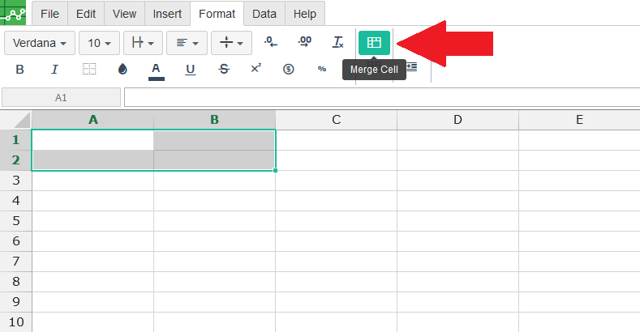Screen dimensions: 640x332
Task: Toggle italic text style
Action: click(54, 70)
